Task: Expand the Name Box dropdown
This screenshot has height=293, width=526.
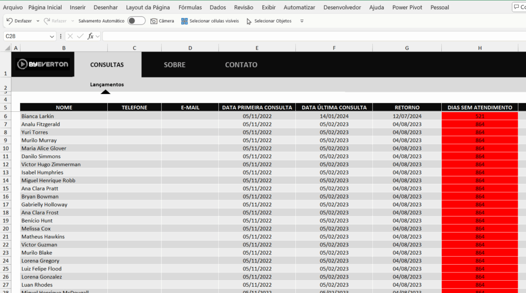Action: click(52, 36)
